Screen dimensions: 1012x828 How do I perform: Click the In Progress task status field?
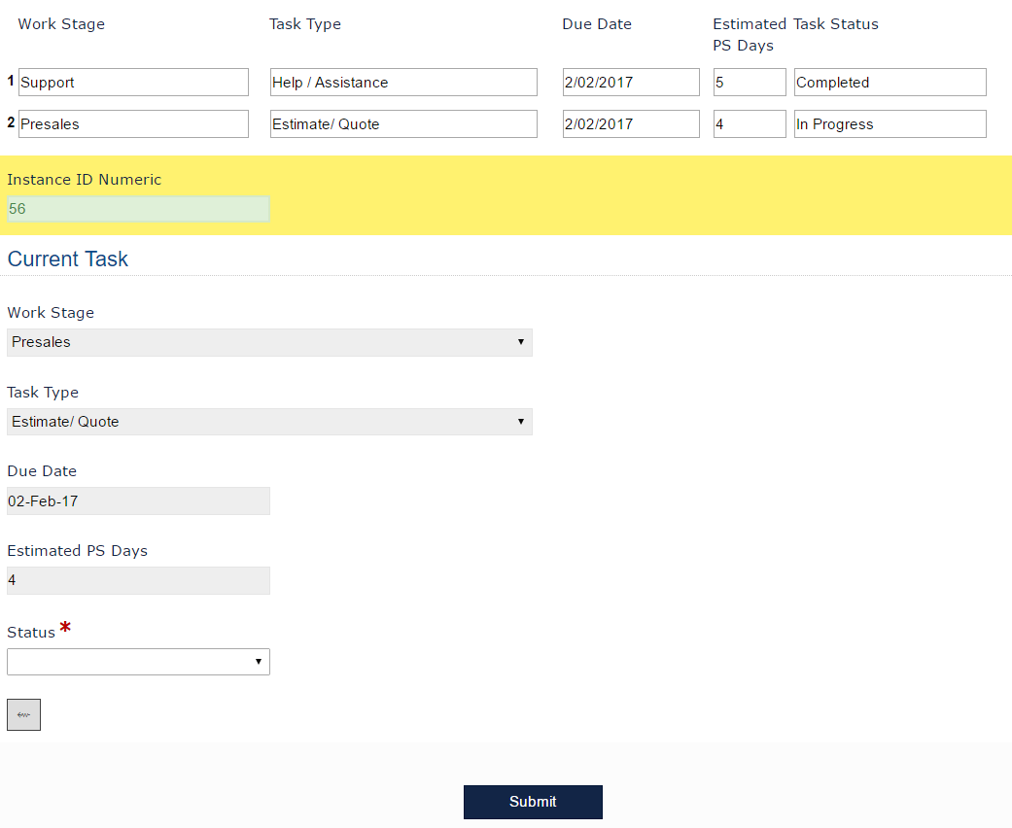click(890, 124)
